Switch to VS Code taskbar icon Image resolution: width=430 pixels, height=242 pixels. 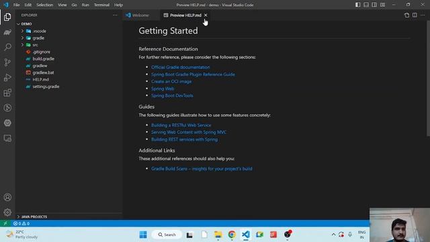[246, 235]
